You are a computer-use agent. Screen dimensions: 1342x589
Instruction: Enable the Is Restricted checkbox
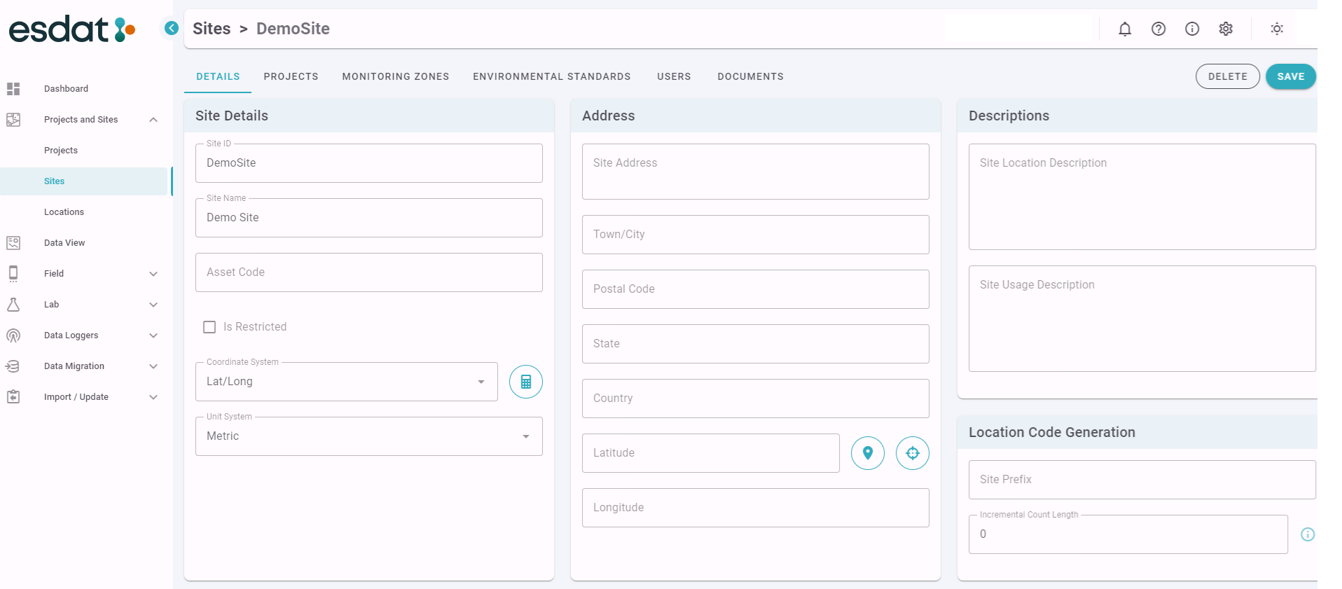pyautogui.click(x=209, y=327)
